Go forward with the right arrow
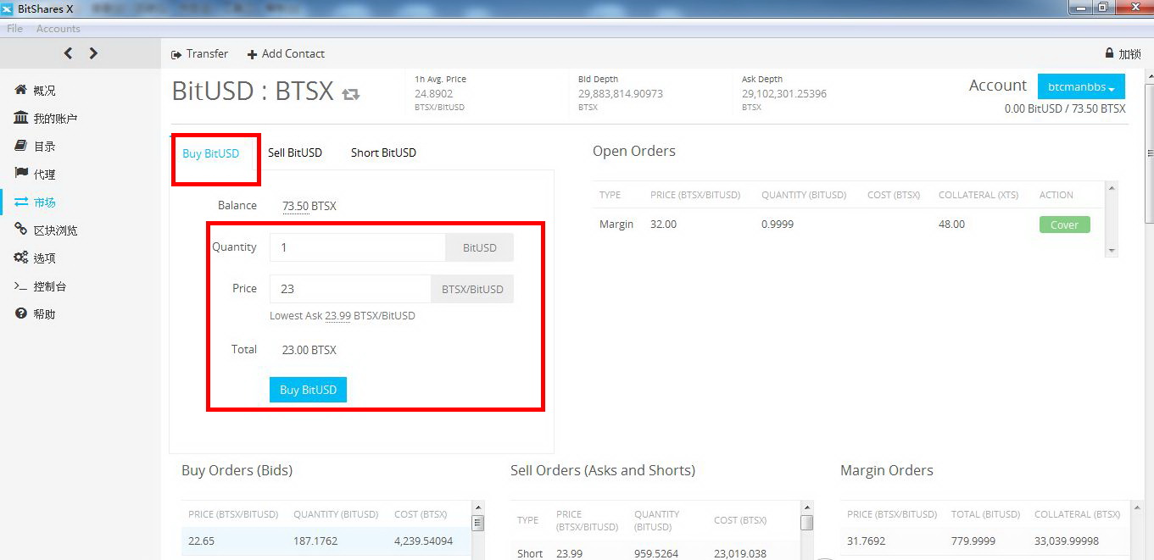 pyautogui.click(x=93, y=53)
